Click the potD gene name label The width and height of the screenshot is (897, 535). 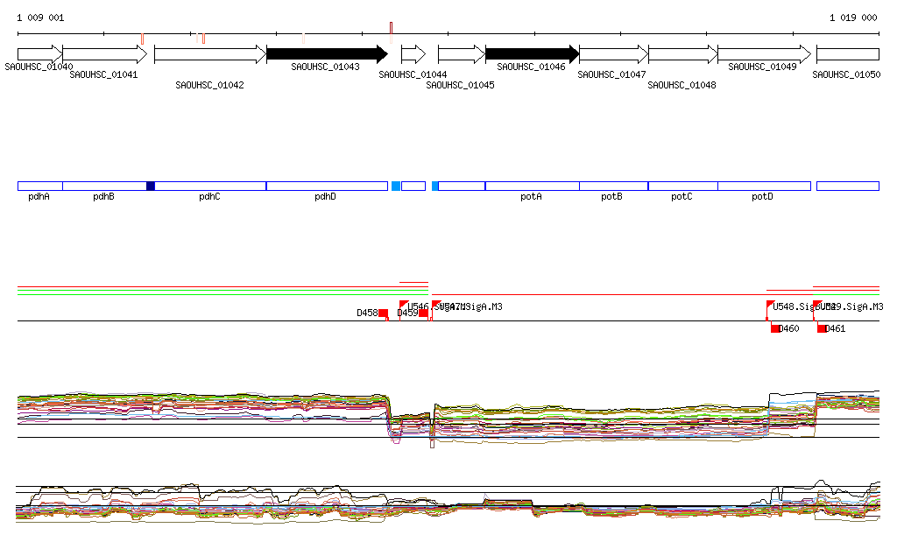762,197
